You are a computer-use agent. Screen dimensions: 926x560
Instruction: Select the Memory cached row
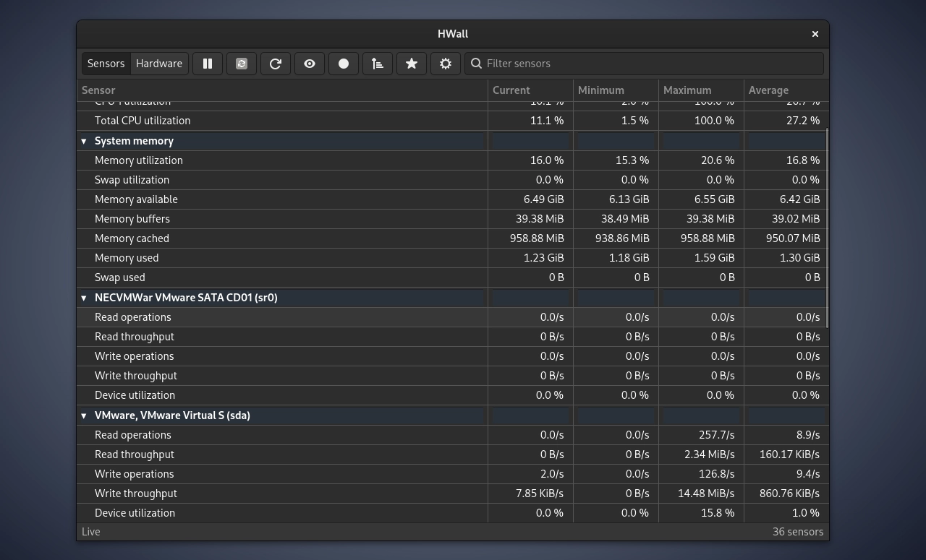452,238
